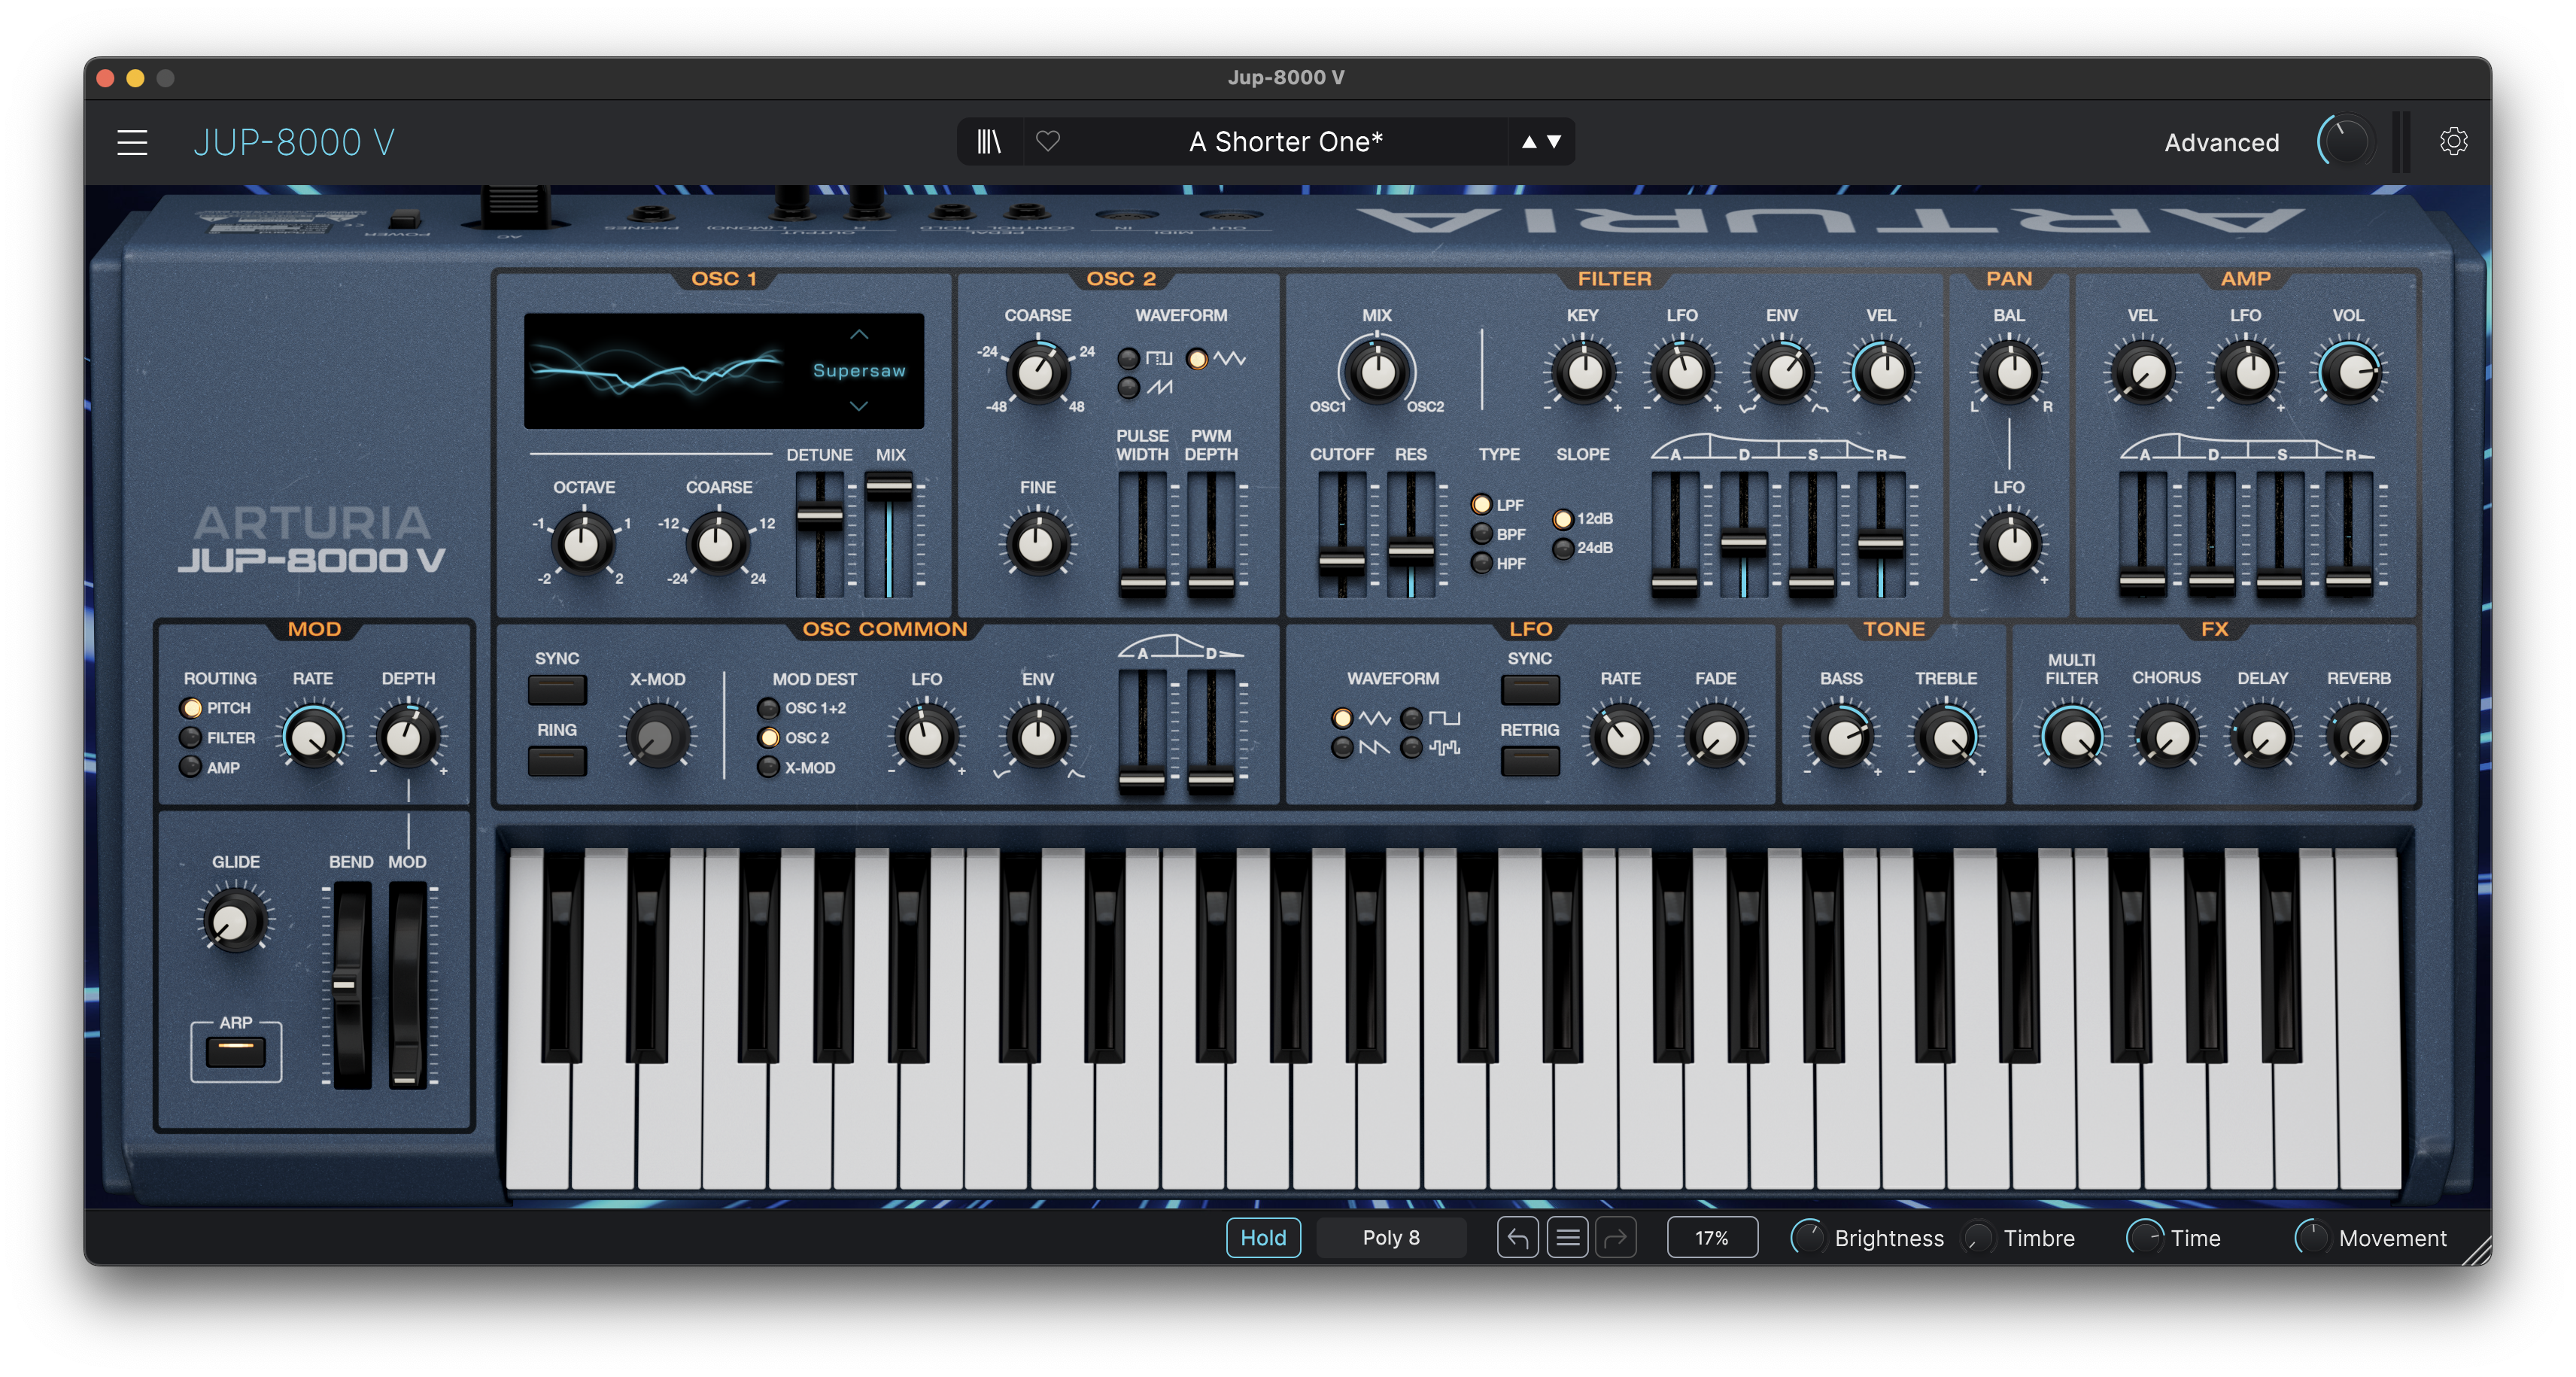
Task: Open the settings gear panel
Action: coord(2453,142)
